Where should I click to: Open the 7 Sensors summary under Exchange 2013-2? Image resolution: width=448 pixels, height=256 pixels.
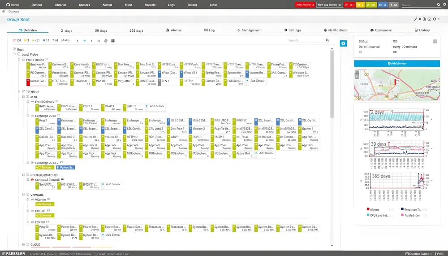tap(44, 167)
